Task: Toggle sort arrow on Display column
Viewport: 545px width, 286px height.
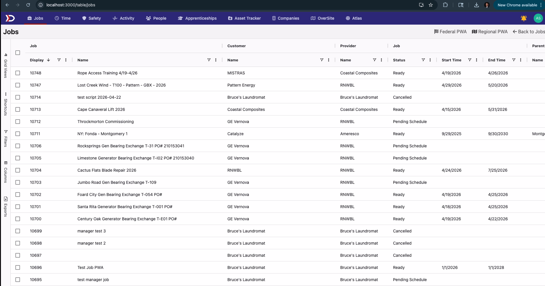Action: coord(48,60)
